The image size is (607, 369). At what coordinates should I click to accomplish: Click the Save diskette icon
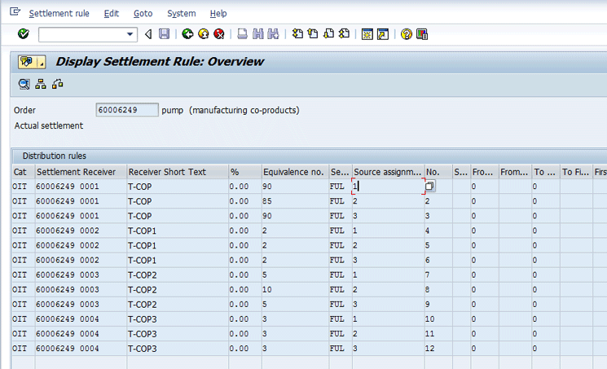pos(164,34)
